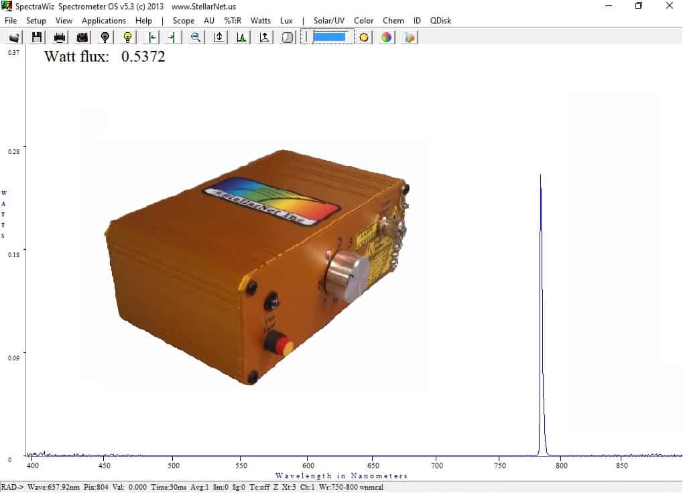
Task: Select the Lux mode
Action: pos(286,21)
